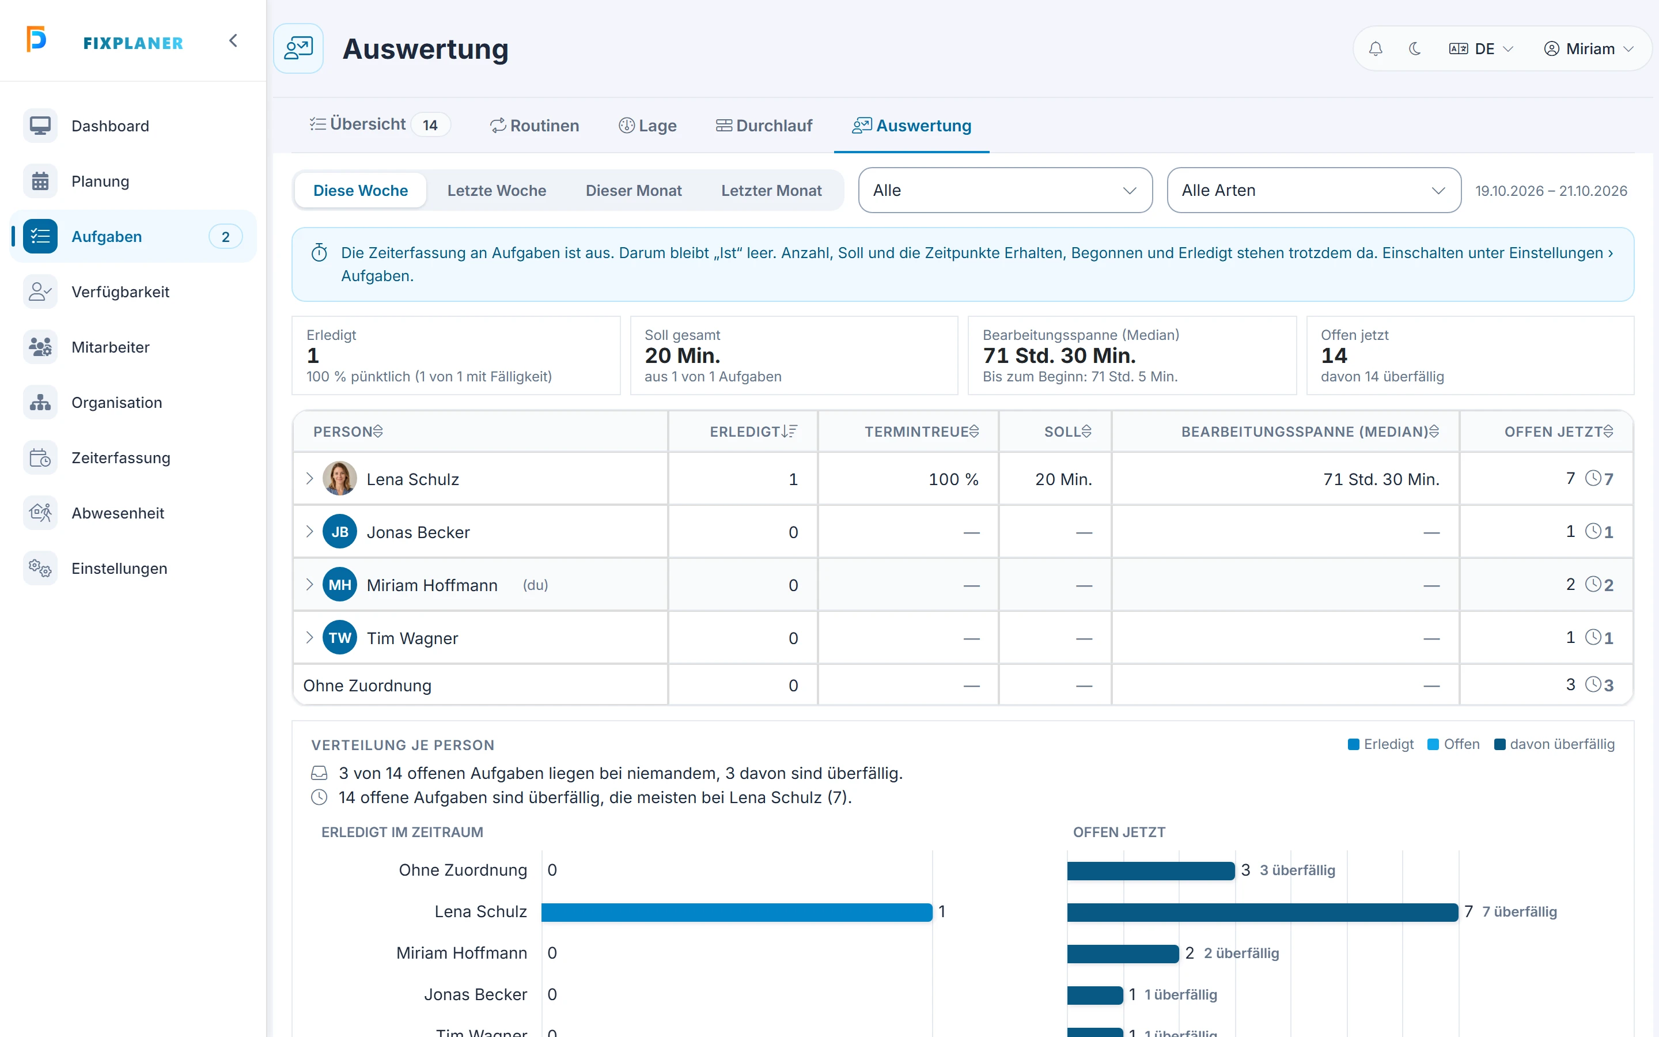
Task: Click the Zeiterfassung clock-calendar icon in the sidebar
Action: (40, 458)
